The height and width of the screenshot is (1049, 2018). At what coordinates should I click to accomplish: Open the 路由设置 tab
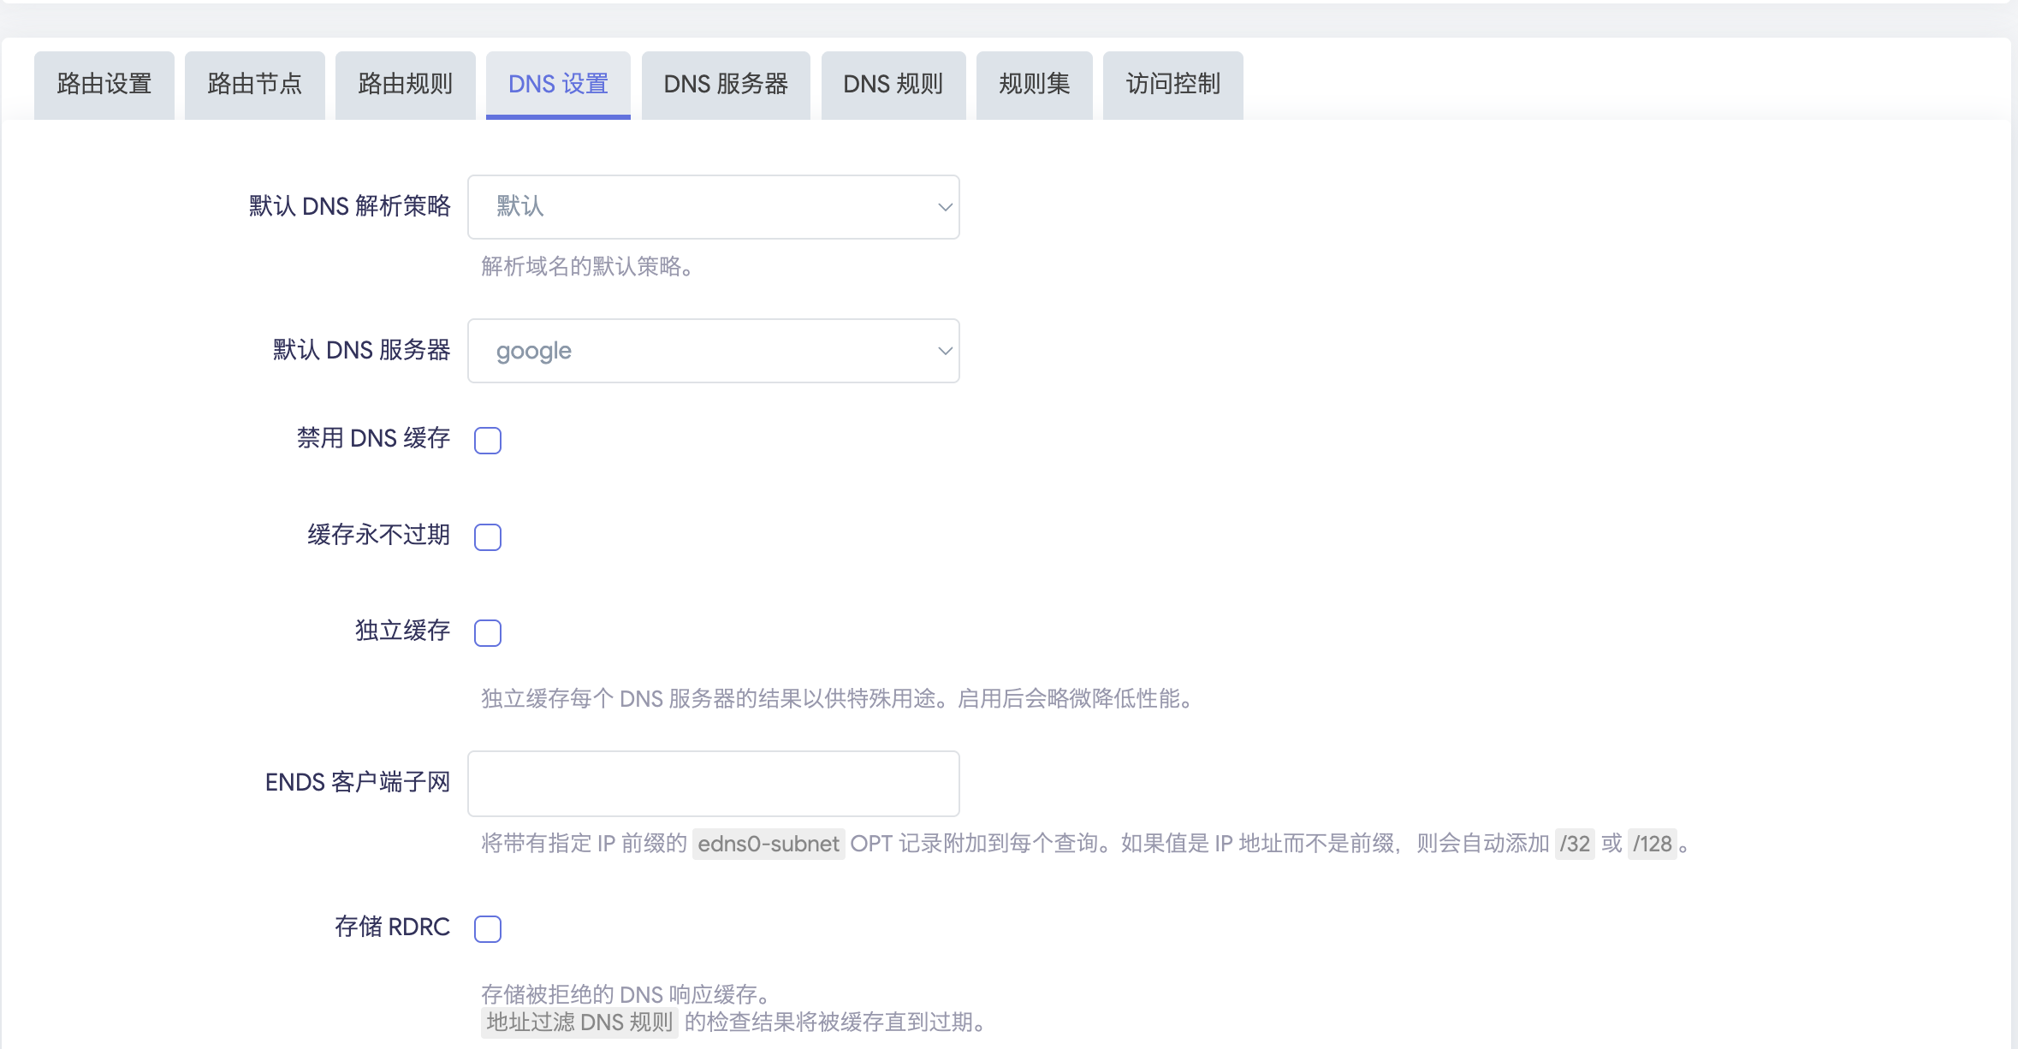click(x=104, y=84)
